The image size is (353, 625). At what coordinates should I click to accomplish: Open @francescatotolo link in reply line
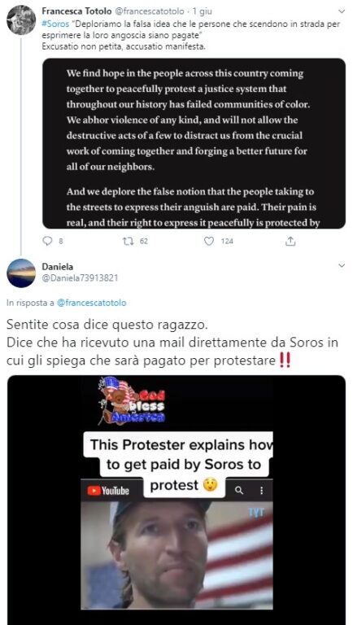point(91,303)
